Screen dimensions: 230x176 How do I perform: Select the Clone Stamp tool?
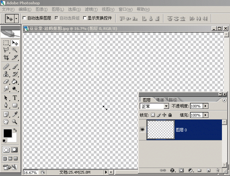6,74
